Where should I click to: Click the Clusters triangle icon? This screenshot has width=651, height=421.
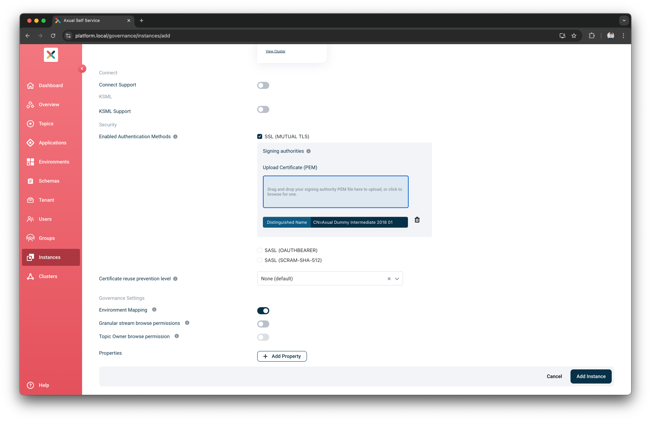point(30,276)
